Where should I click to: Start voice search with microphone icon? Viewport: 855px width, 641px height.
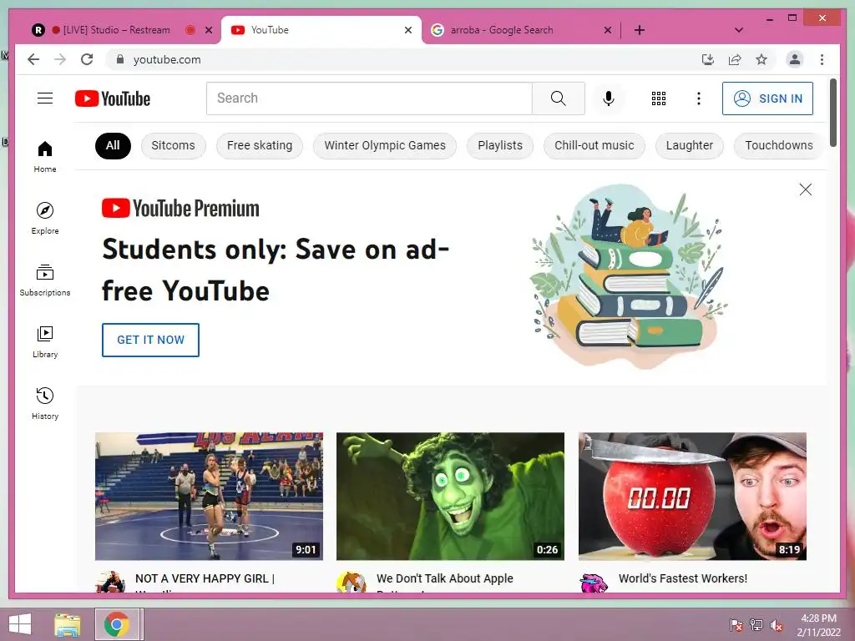point(609,98)
